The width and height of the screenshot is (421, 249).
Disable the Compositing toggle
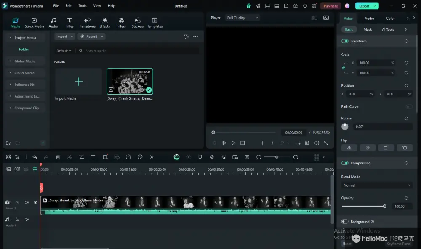345,163
